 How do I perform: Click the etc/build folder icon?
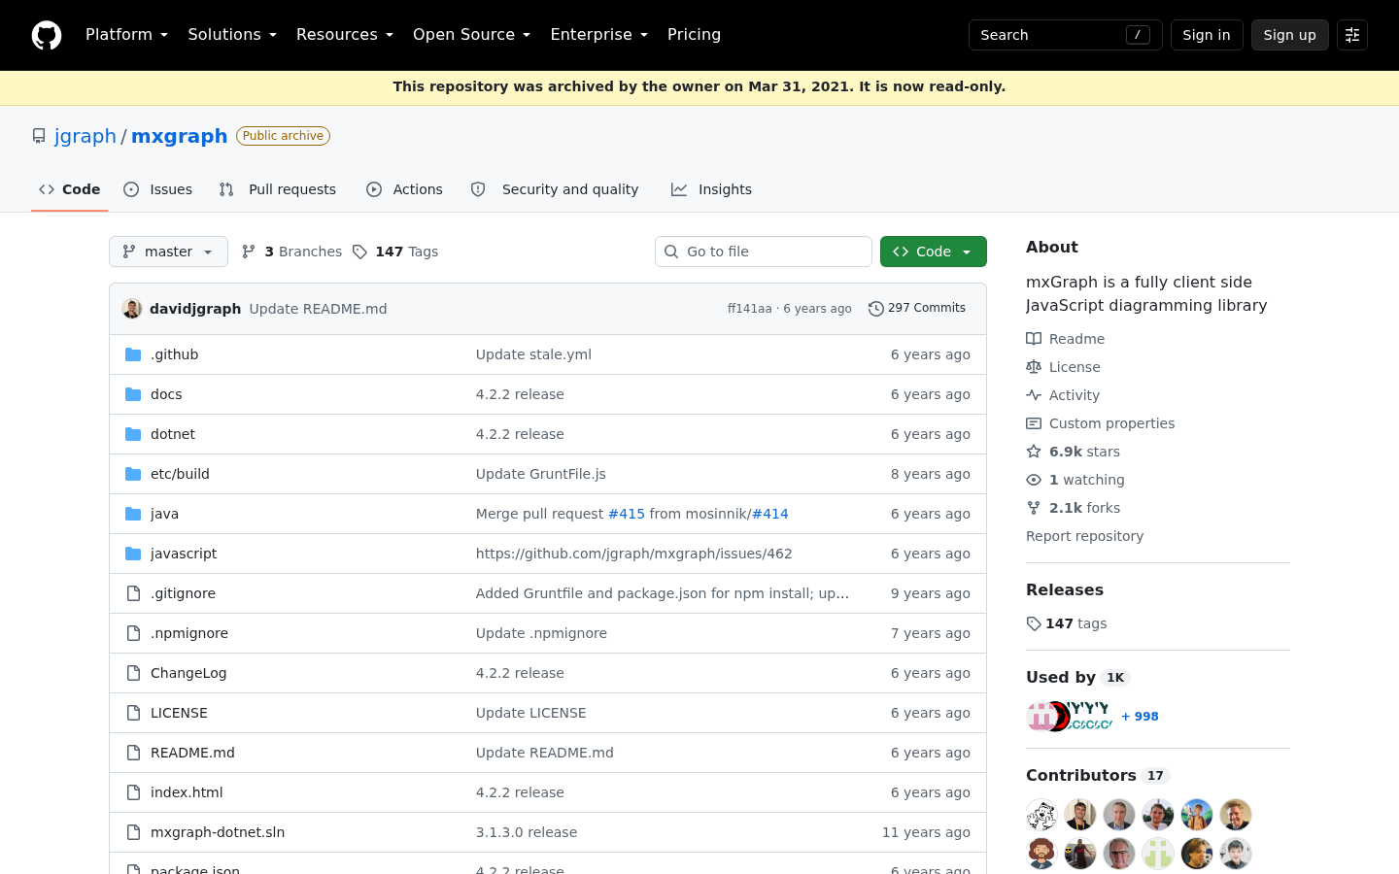click(x=133, y=474)
